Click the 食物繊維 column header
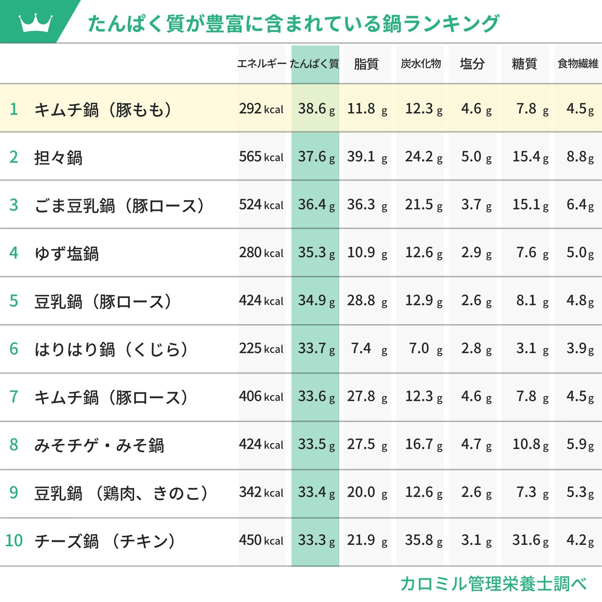The width and height of the screenshot is (602, 602). click(577, 64)
